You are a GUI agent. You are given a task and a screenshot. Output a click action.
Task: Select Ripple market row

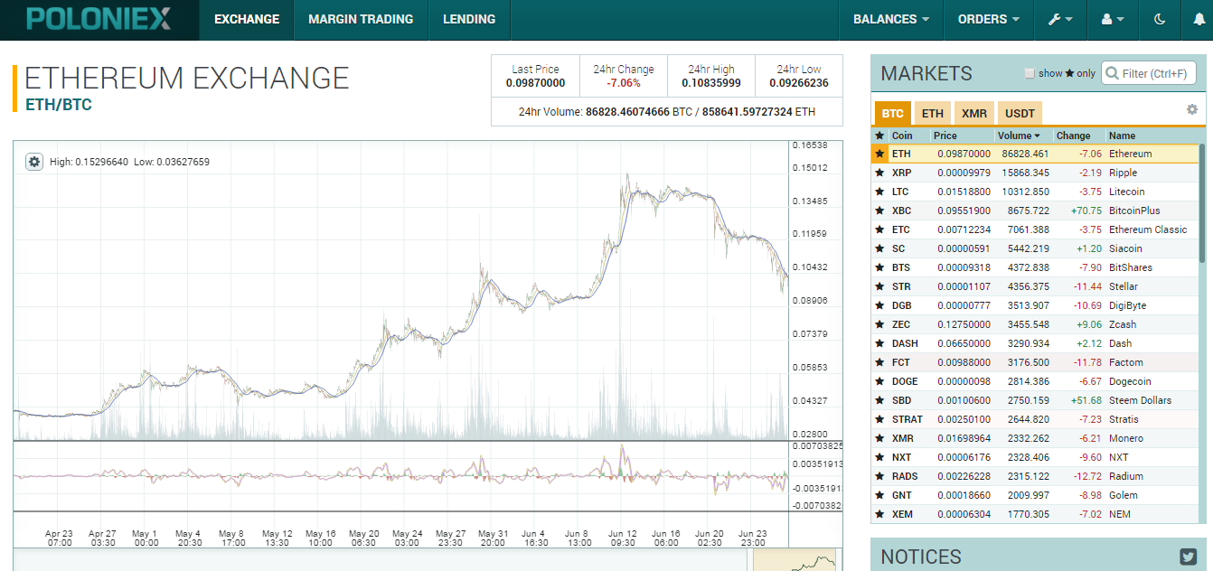[x=1035, y=173]
